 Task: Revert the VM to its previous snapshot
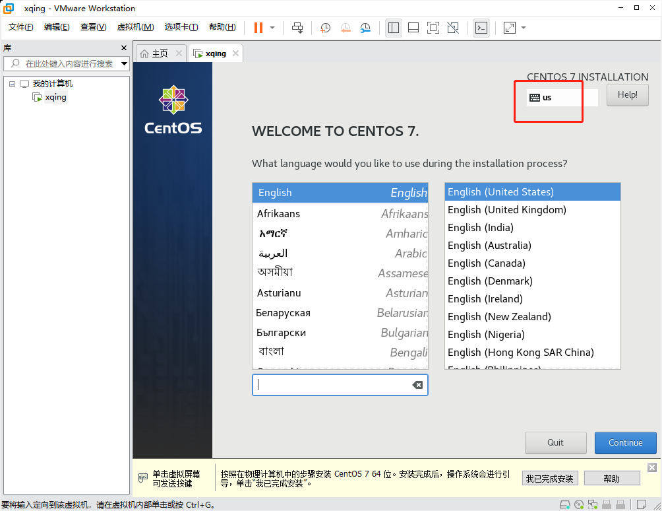pyautogui.click(x=346, y=28)
